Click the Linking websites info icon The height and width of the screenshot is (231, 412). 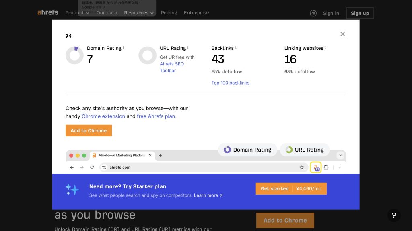325,48
